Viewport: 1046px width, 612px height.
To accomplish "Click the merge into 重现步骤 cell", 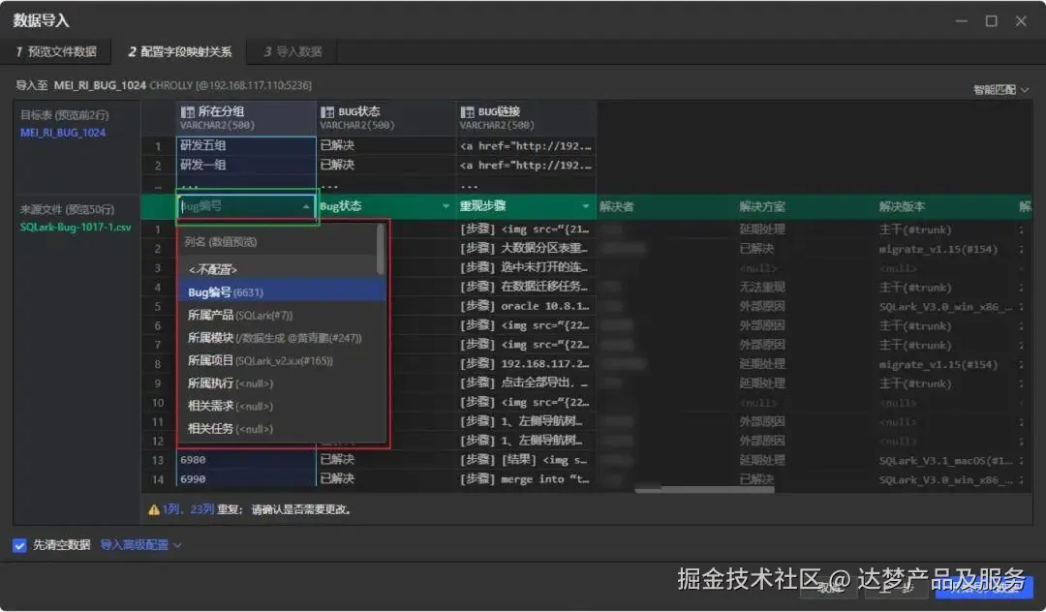I will 526,479.
